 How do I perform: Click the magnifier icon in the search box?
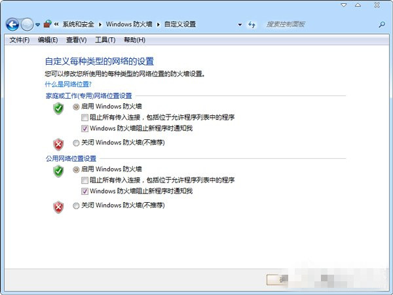pyautogui.click(x=382, y=24)
